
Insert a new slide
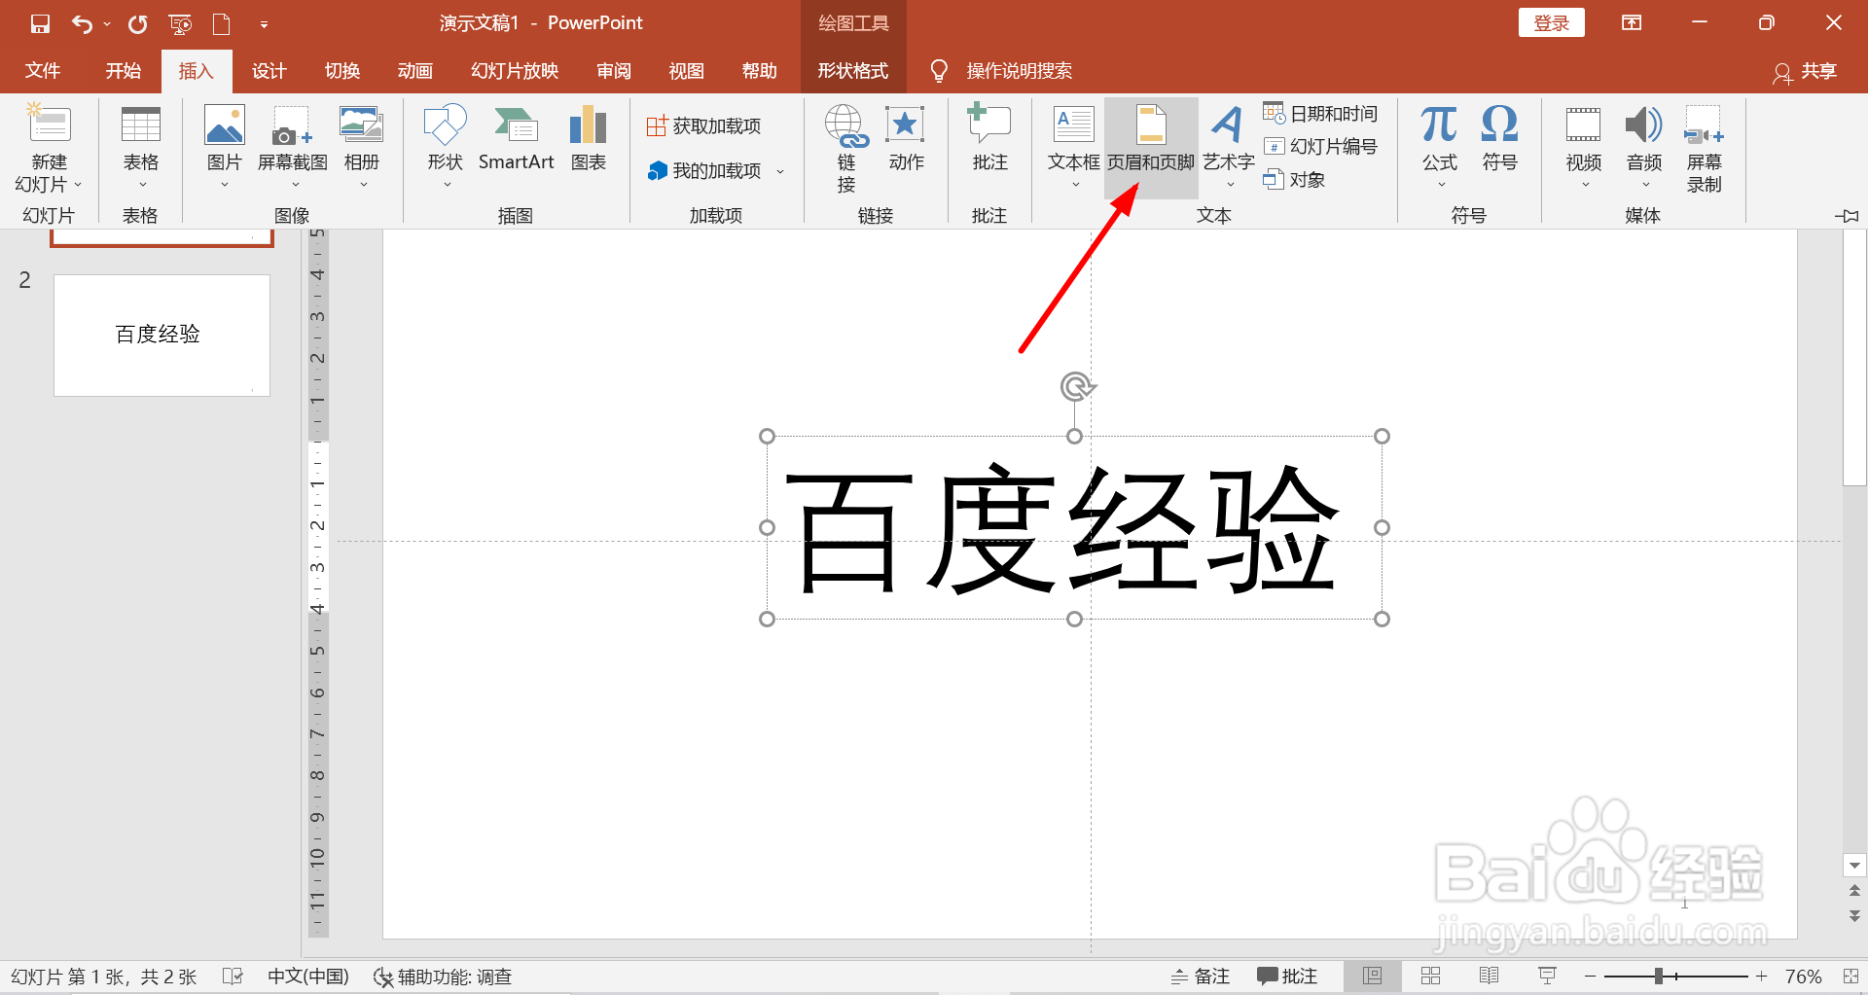[49, 124]
